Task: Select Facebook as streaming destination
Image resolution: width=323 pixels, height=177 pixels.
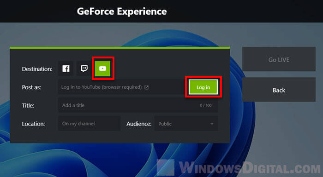Action: [66, 69]
